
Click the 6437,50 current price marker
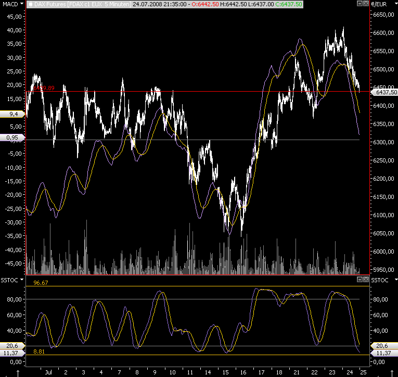(x=385, y=92)
